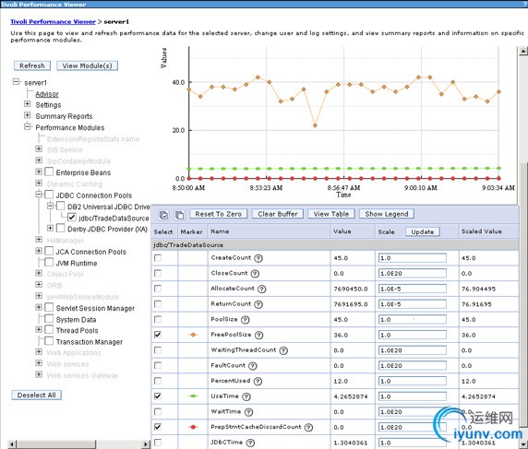Click the red PrepStmtCacheDiscardCount marker icon
The image size is (528, 449).
point(193,427)
